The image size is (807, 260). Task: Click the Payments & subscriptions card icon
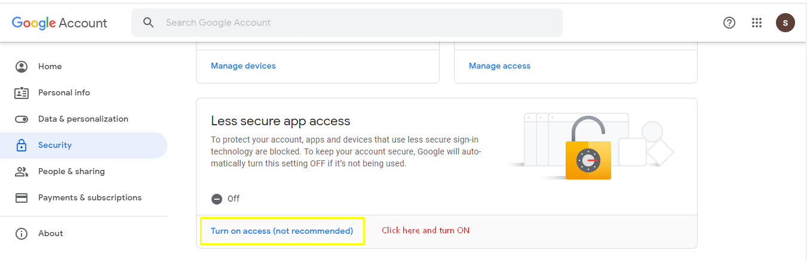(x=22, y=197)
